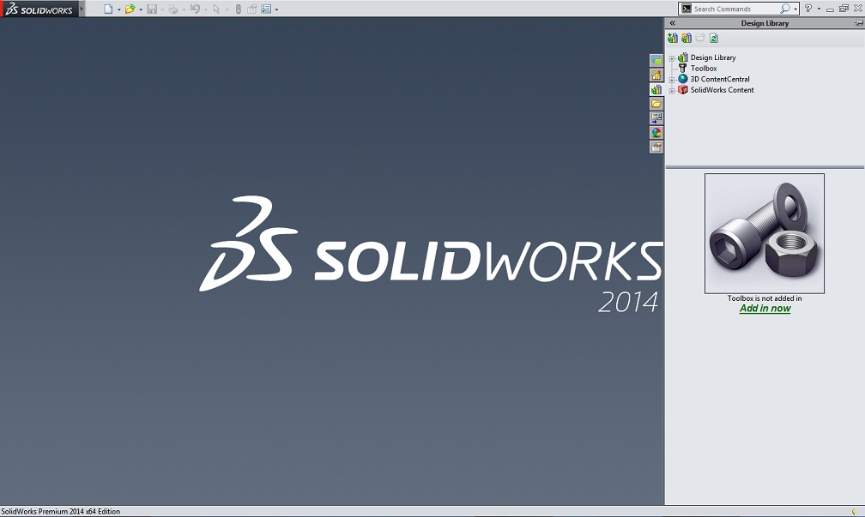
Task: Restore down the SolidWorks window
Action: click(844, 9)
